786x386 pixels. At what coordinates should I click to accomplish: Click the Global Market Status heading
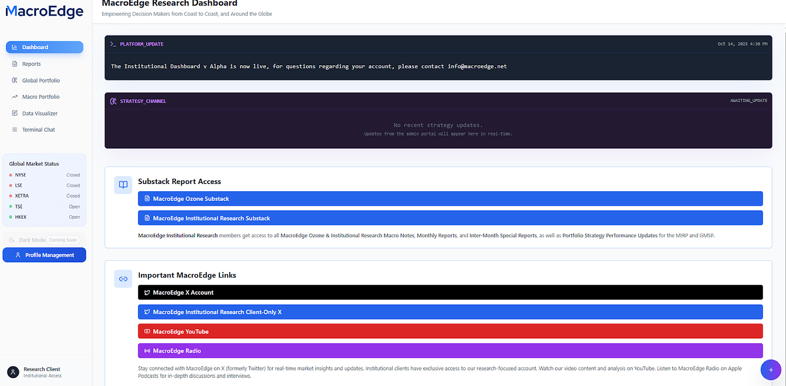click(x=34, y=164)
